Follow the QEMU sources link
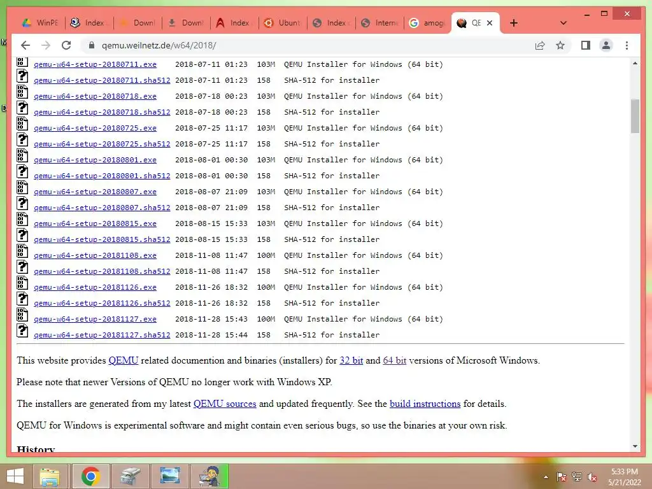Screen dimensions: 652x489 (225, 404)
